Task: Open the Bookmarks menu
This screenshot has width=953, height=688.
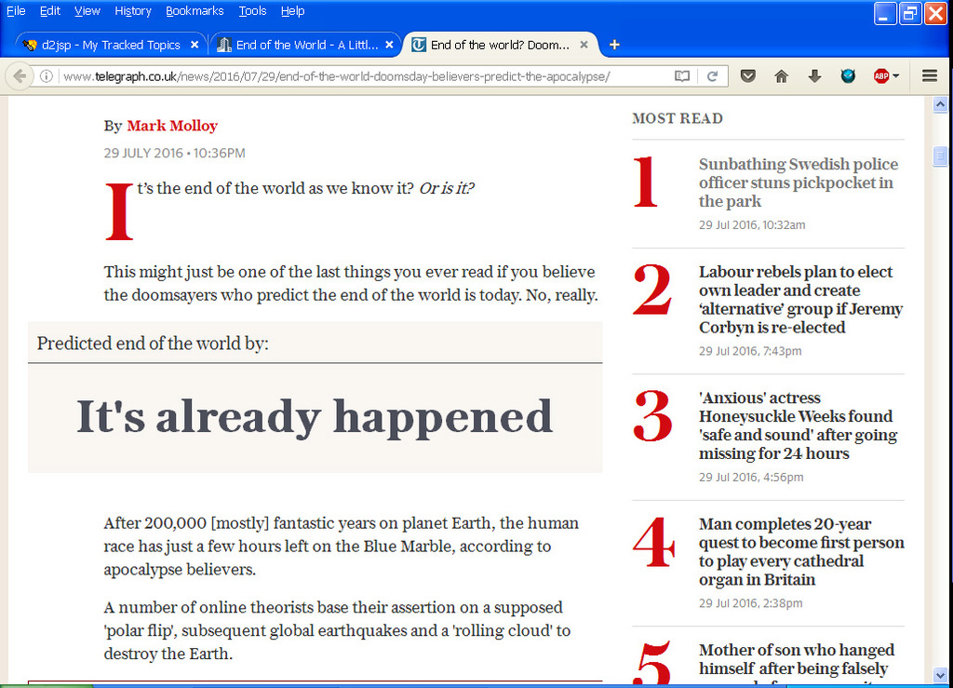Action: pyautogui.click(x=195, y=11)
